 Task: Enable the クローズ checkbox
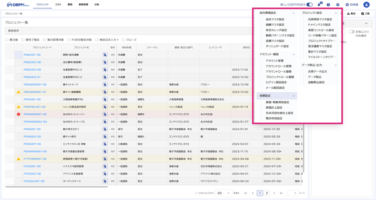coord(124,40)
